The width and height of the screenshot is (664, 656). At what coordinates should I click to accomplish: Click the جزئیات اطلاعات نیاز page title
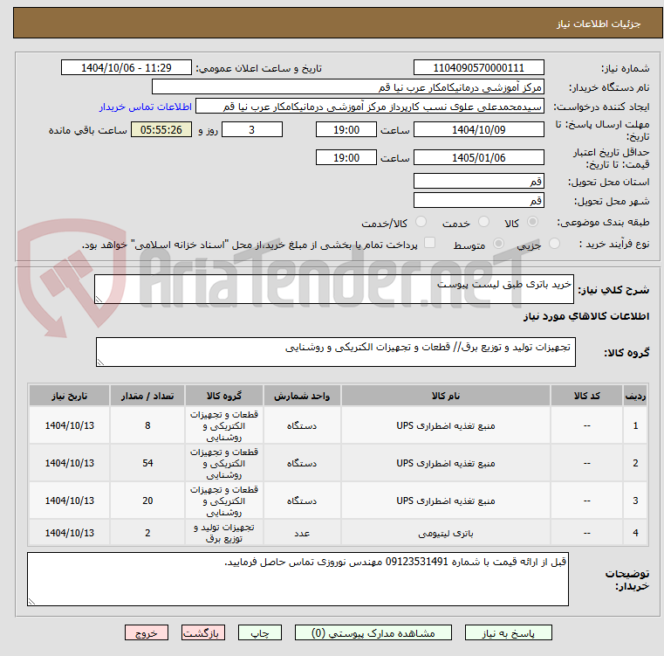coord(598,24)
